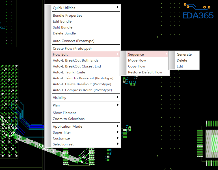Click Delete in Sequence submenu
The height and width of the screenshot is (170, 218).
pos(182,60)
